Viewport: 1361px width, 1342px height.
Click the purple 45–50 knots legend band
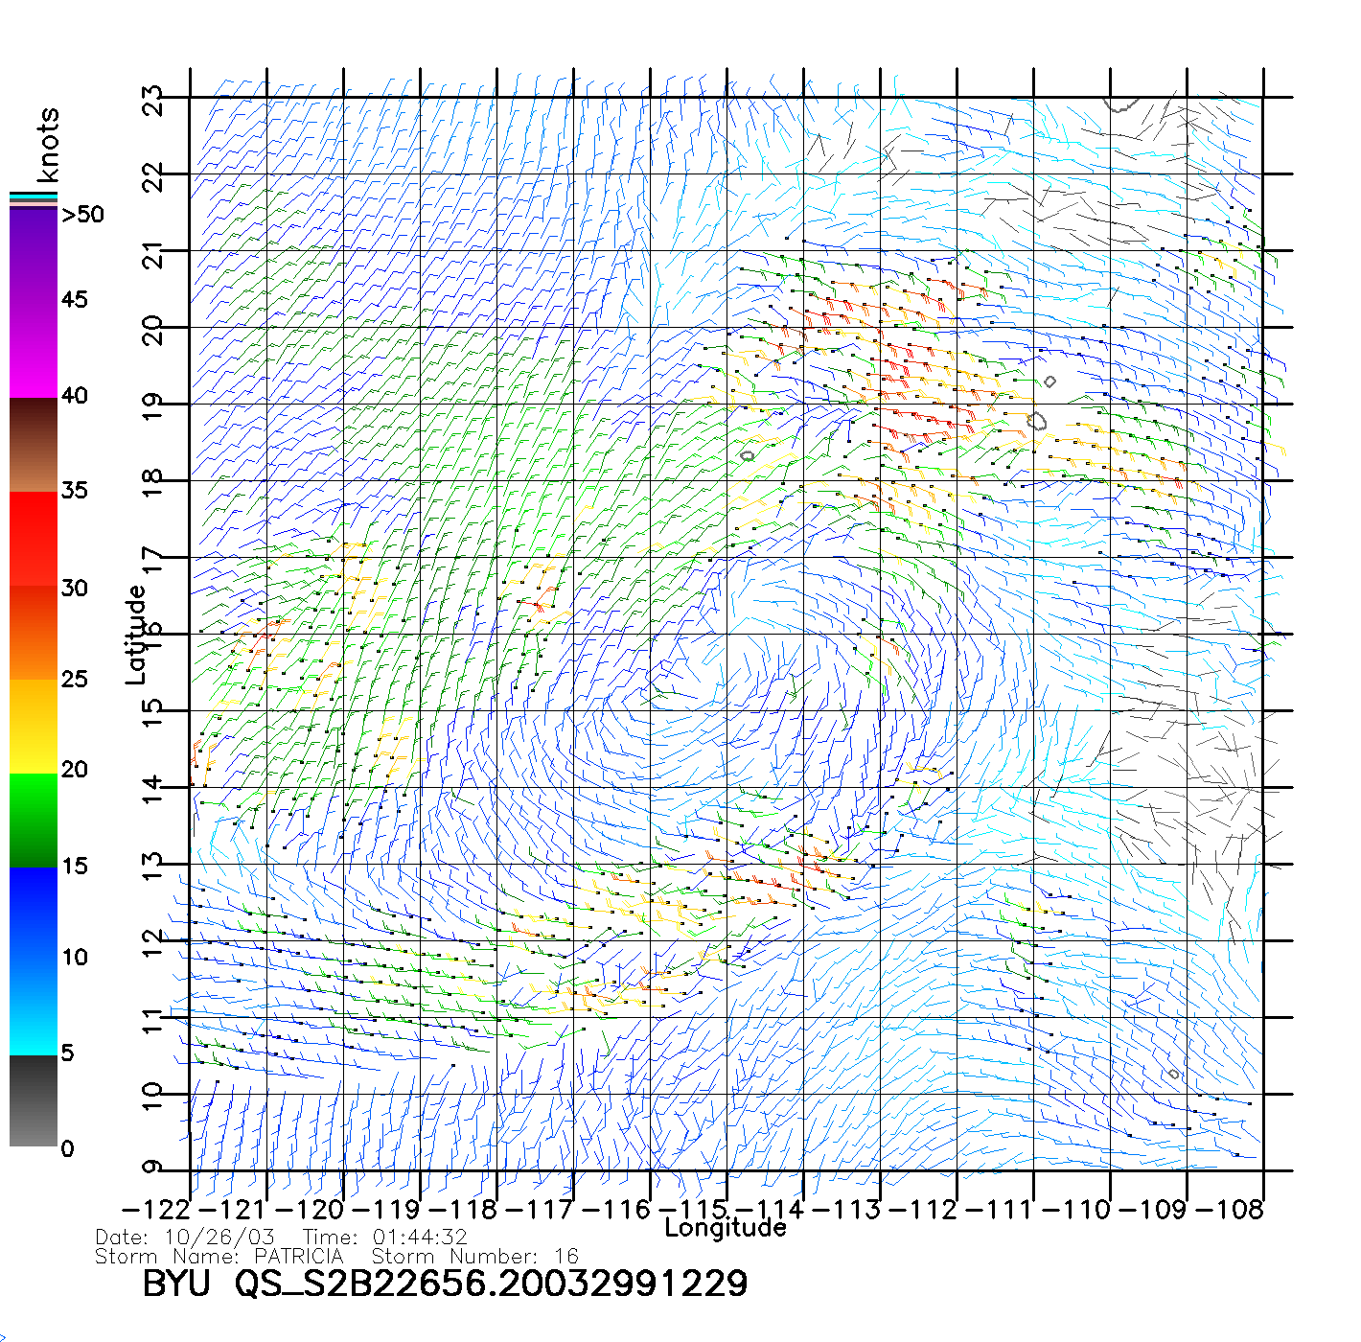[x=34, y=254]
